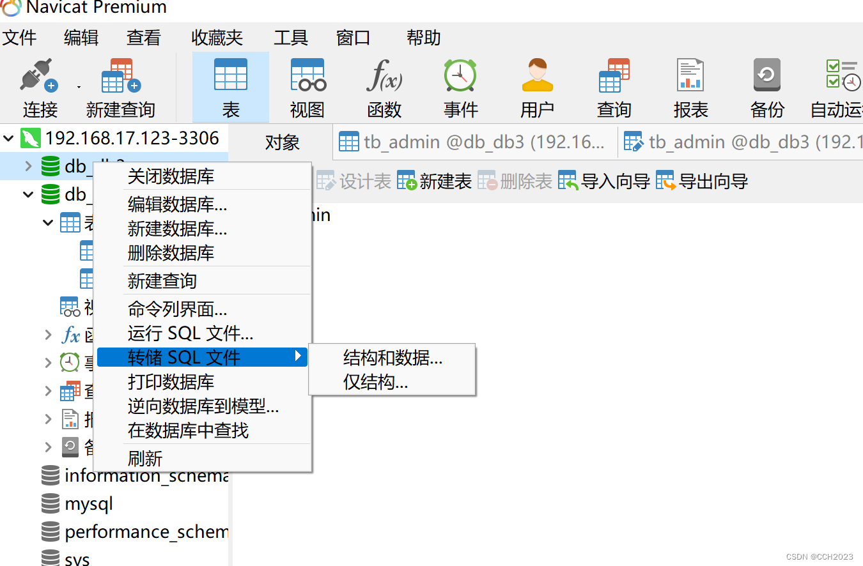Click the 删除表 button
863x566 pixels.
(x=515, y=181)
